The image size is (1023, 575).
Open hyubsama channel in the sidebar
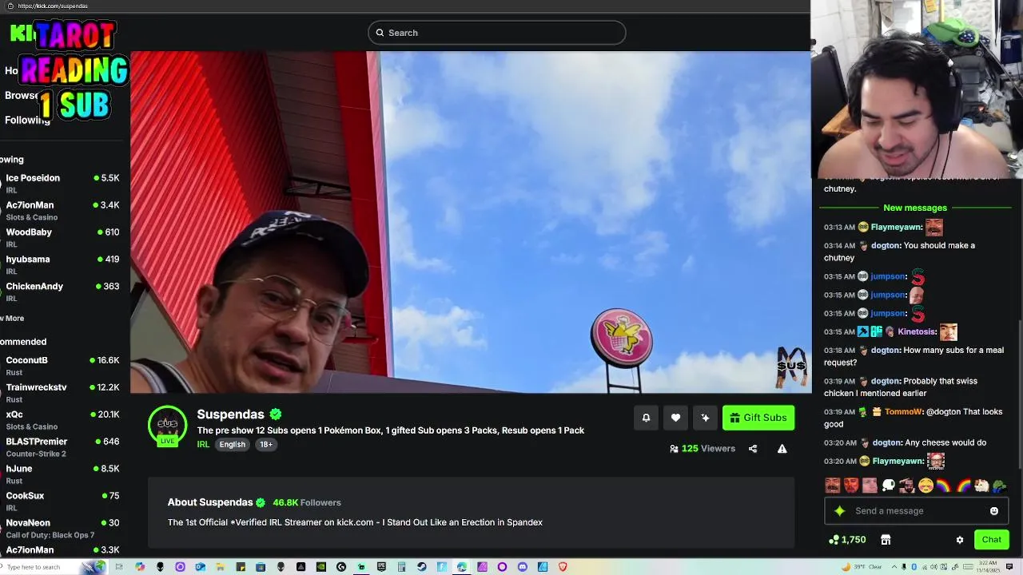pos(62,264)
